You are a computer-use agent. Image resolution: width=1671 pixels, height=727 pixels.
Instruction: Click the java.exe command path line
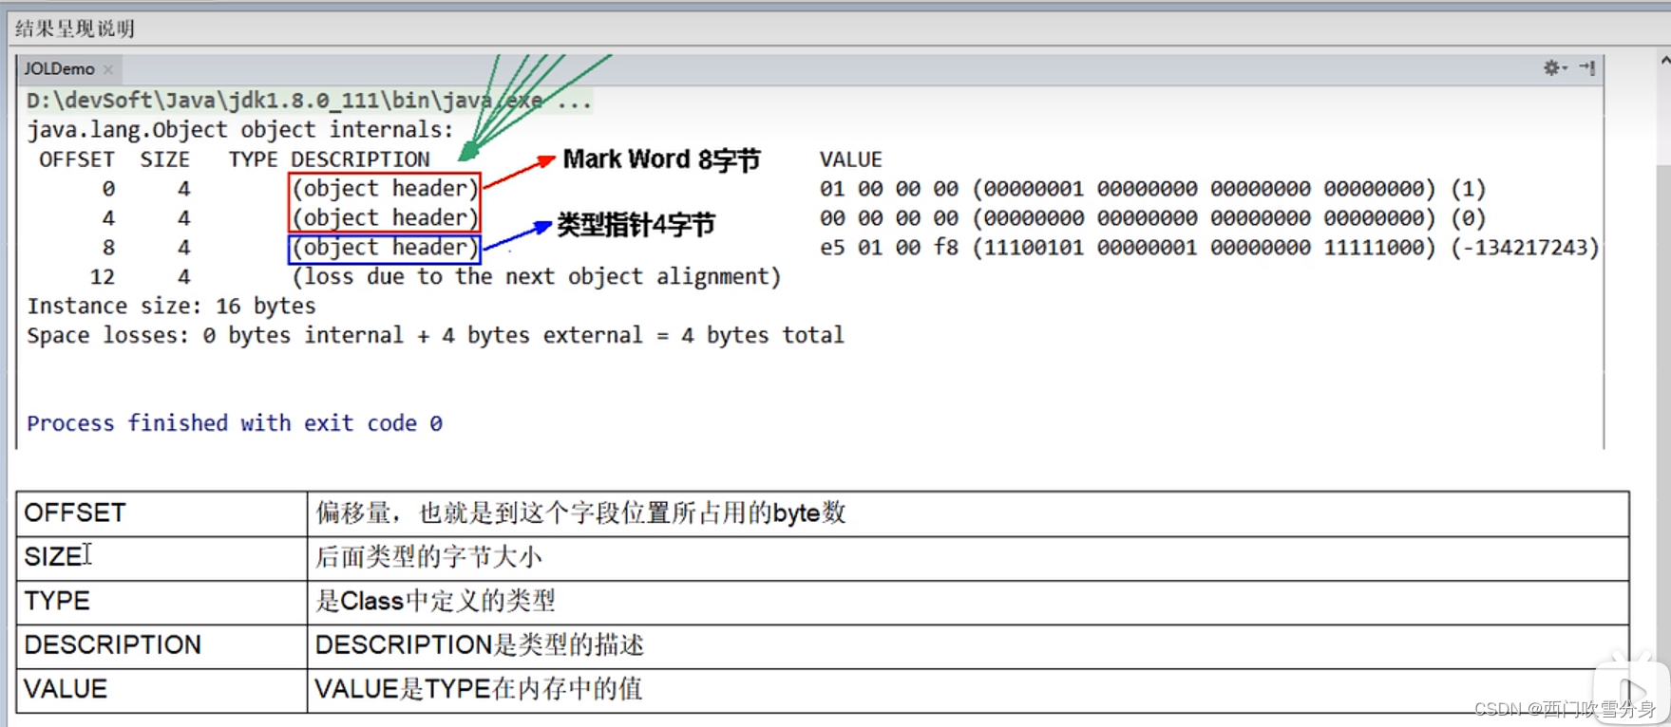(309, 101)
